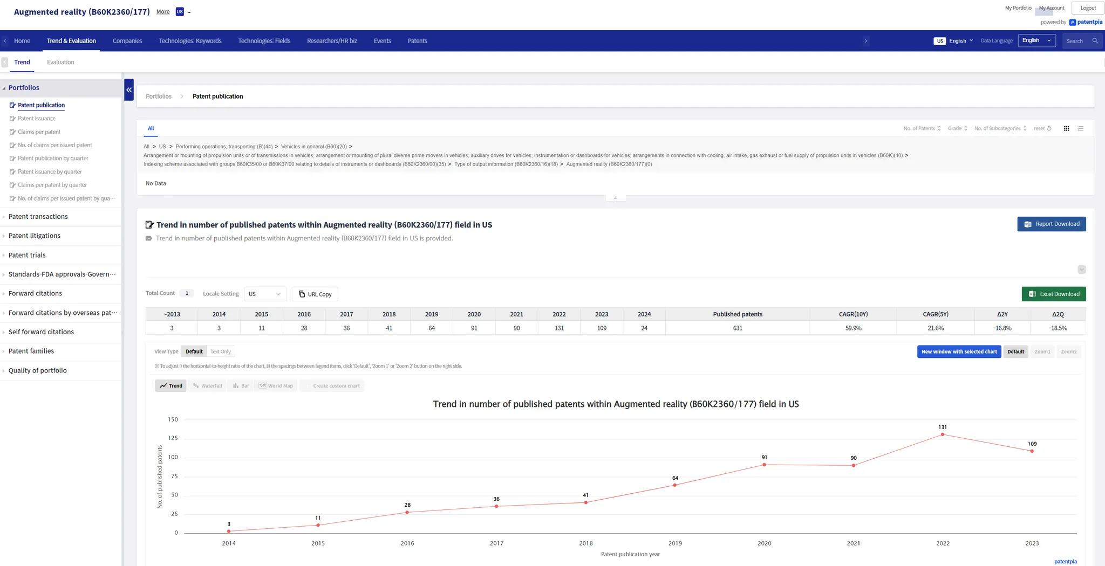Viewport: 1105px width, 566px height.
Task: Select the Bar chart type
Action: pyautogui.click(x=241, y=386)
